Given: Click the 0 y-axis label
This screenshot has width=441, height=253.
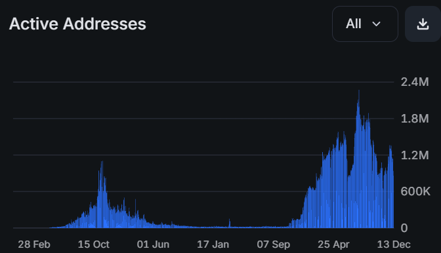Looking at the screenshot, I should 404,228.
